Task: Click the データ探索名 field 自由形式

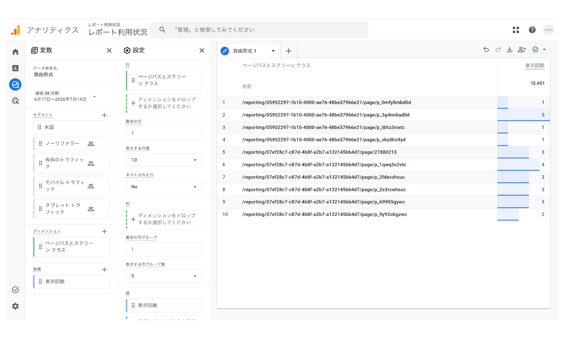Action: 44,75
